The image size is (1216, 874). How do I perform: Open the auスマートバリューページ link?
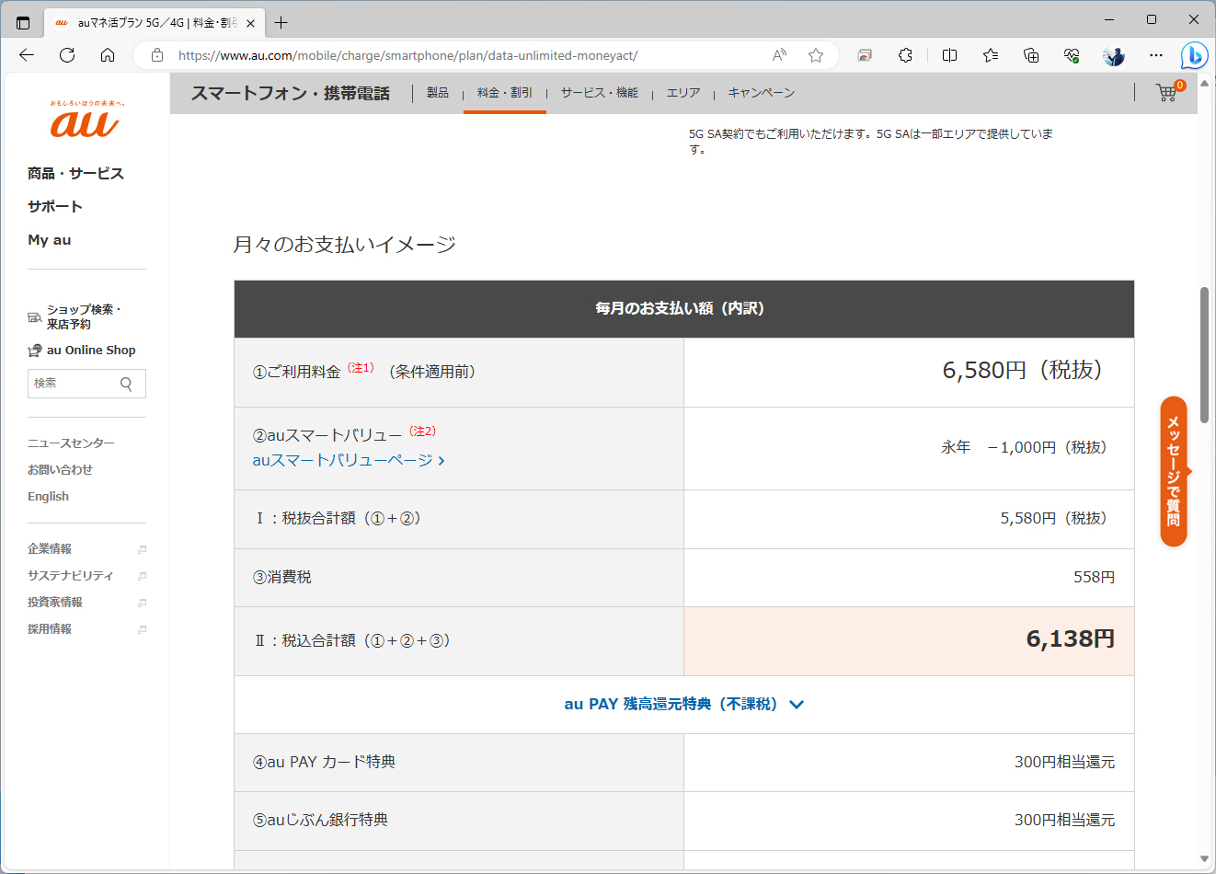(349, 460)
